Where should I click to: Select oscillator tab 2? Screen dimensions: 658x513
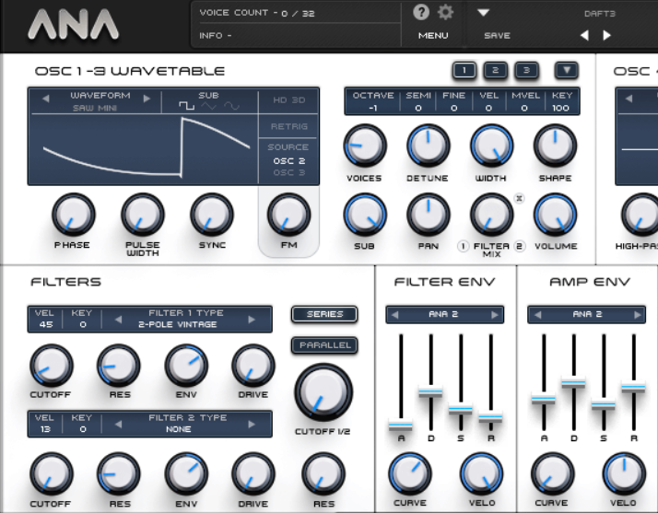[x=495, y=71]
